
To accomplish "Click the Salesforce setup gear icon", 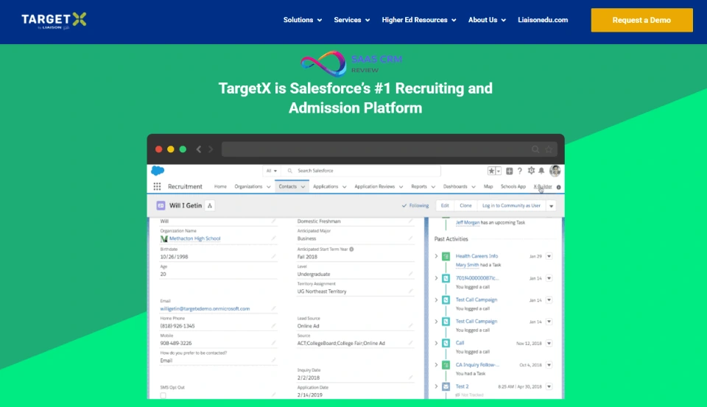I will pyautogui.click(x=531, y=171).
